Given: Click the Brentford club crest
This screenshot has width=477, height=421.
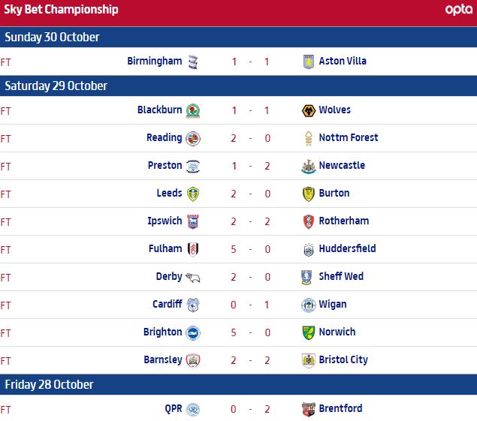Looking at the screenshot, I should pos(306,409).
